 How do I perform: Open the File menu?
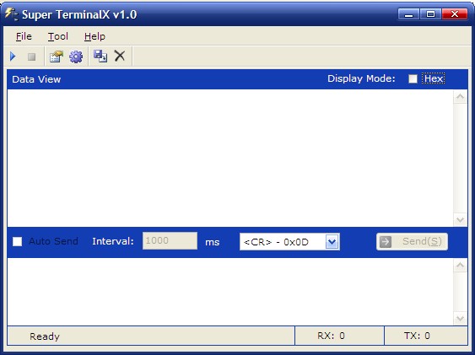(x=24, y=36)
